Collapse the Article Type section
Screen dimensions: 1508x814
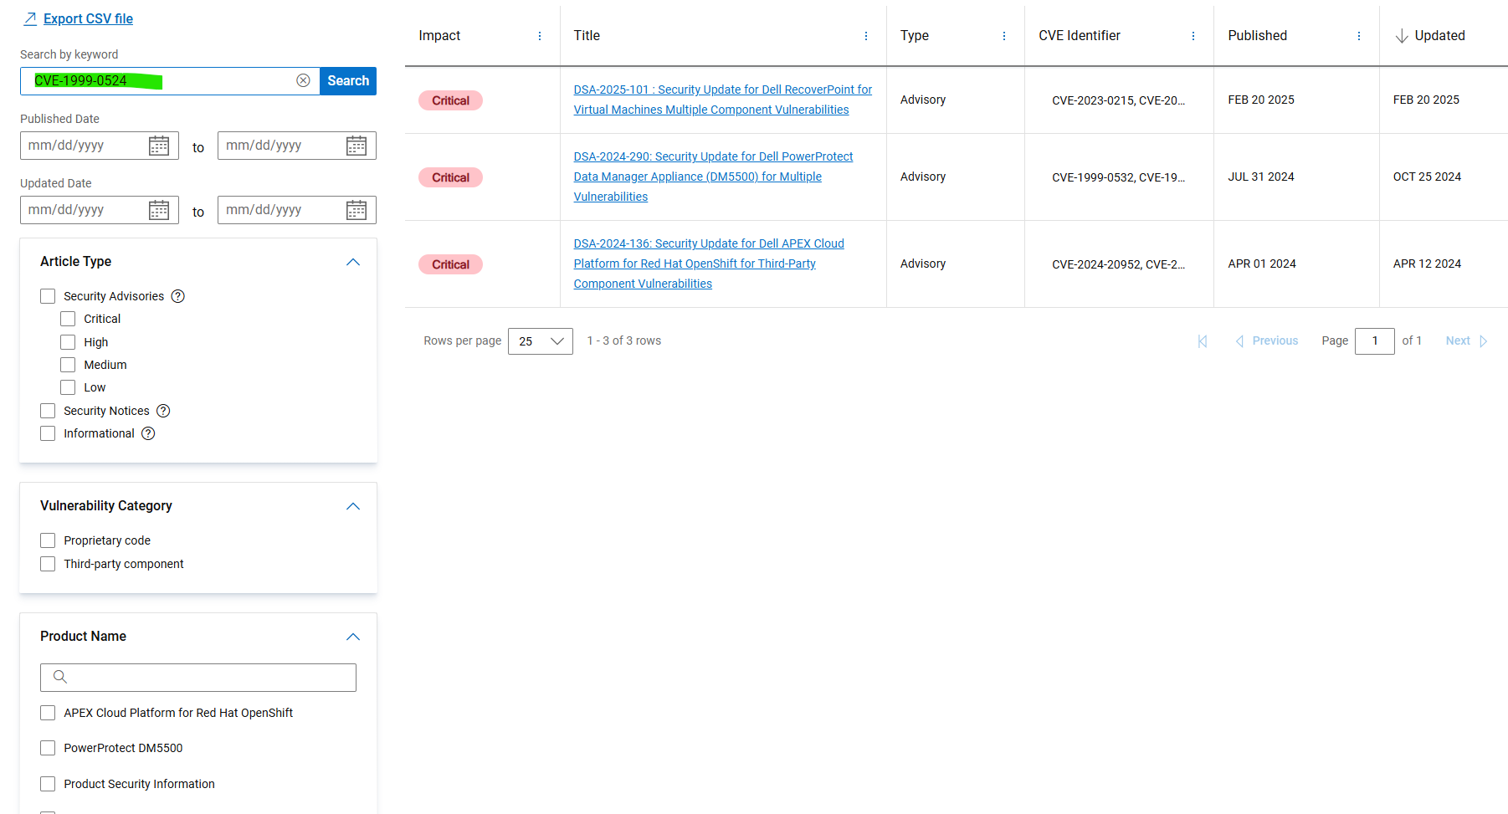pyautogui.click(x=353, y=262)
